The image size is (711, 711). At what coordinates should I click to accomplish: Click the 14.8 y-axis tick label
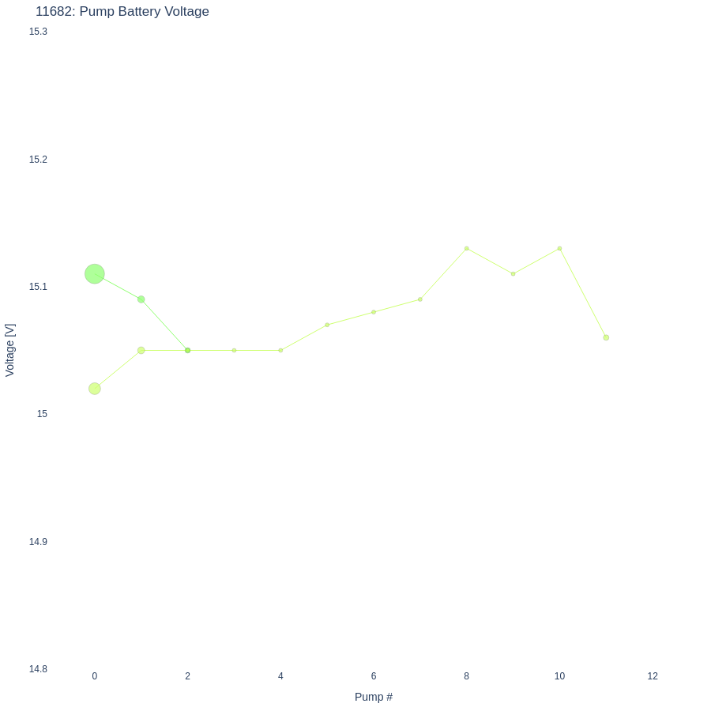[x=38, y=669]
